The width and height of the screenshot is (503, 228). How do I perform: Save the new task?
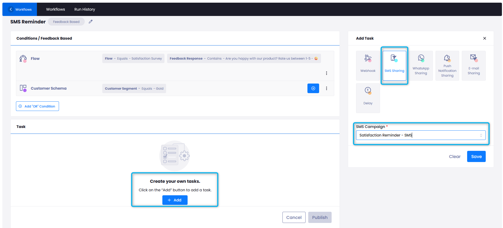click(x=476, y=156)
